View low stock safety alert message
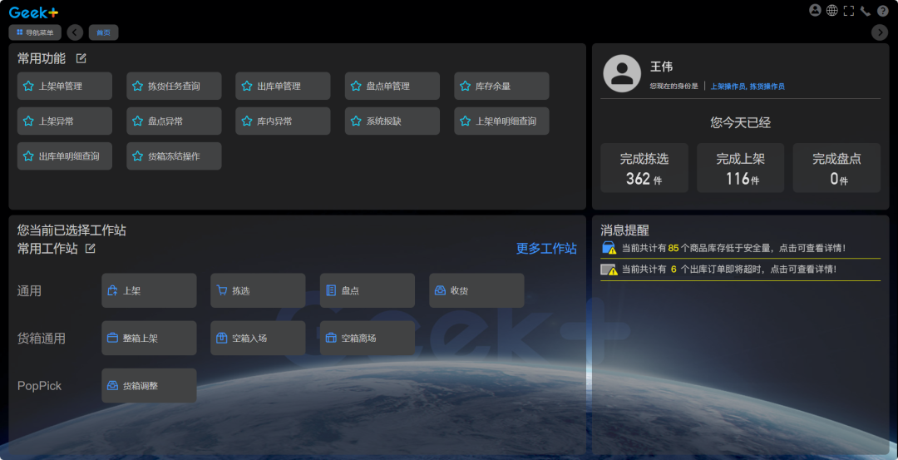The height and width of the screenshot is (460, 898). click(734, 248)
